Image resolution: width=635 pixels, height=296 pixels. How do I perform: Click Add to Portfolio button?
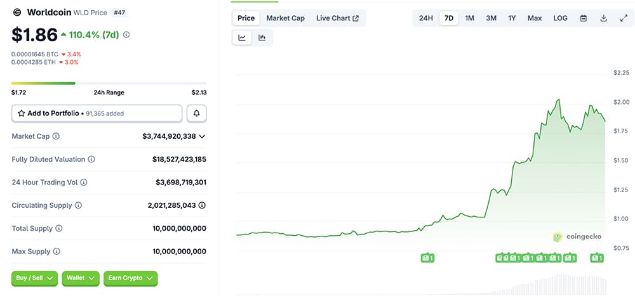point(97,113)
